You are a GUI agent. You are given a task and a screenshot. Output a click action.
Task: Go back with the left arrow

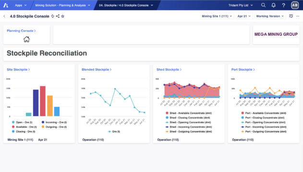click(x=4, y=16)
